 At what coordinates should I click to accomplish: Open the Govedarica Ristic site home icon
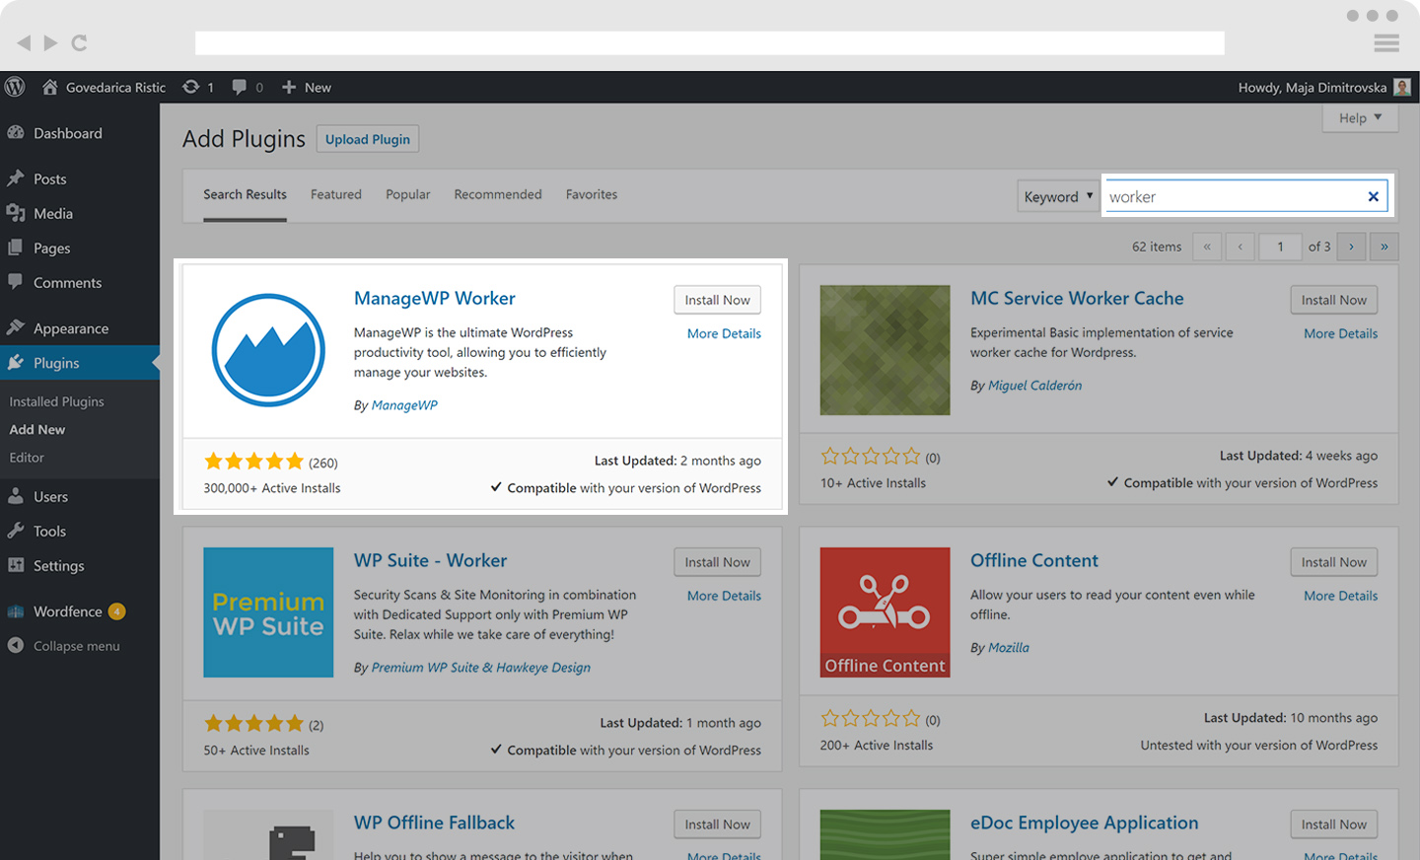point(49,87)
